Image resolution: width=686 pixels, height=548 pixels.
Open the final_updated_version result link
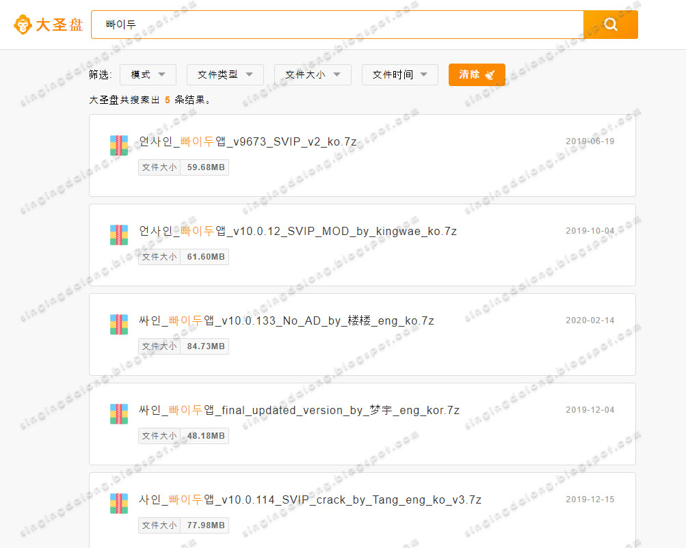pos(299,410)
